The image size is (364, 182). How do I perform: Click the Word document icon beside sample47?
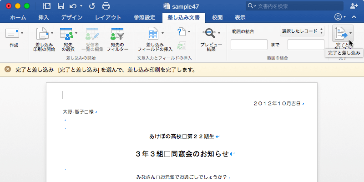[x=167, y=6]
